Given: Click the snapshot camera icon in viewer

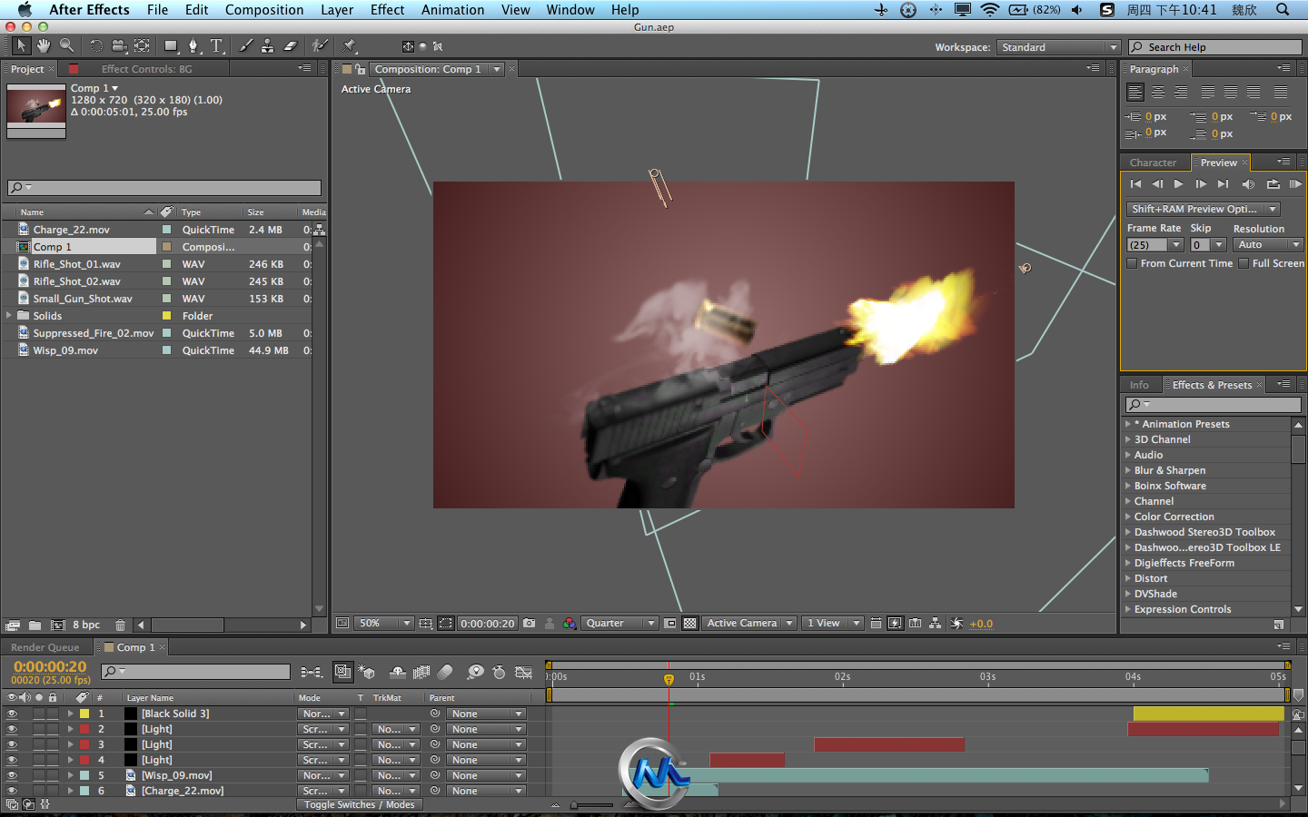Looking at the screenshot, I should [530, 624].
